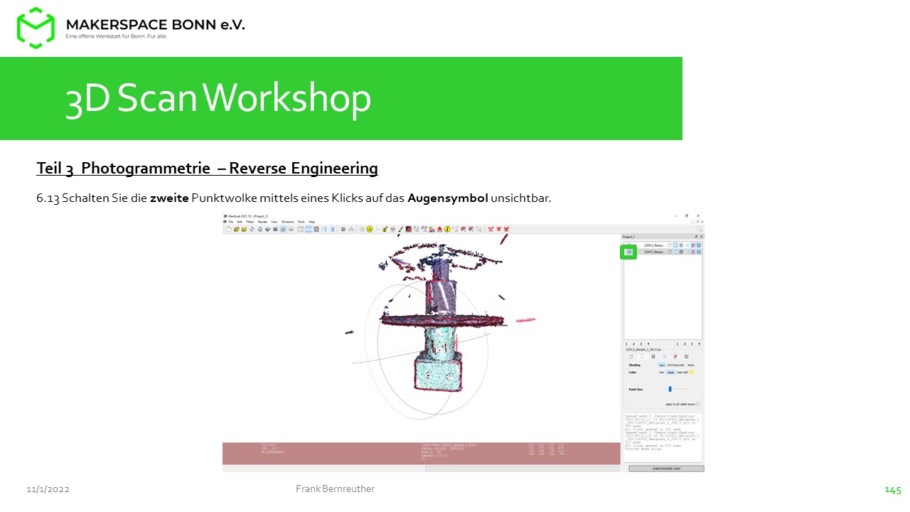Open the Filters menu
This screenshot has width=910, height=512.
click(250, 222)
